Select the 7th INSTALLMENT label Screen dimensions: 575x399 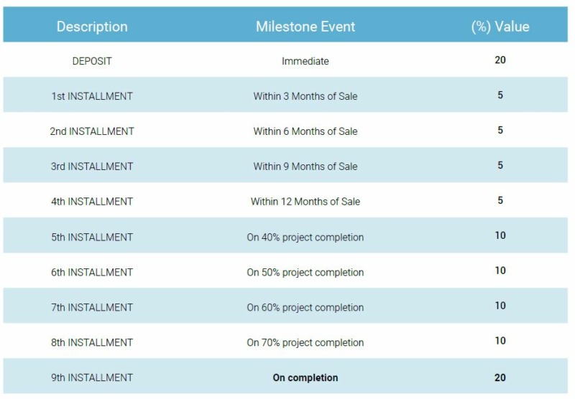point(92,307)
